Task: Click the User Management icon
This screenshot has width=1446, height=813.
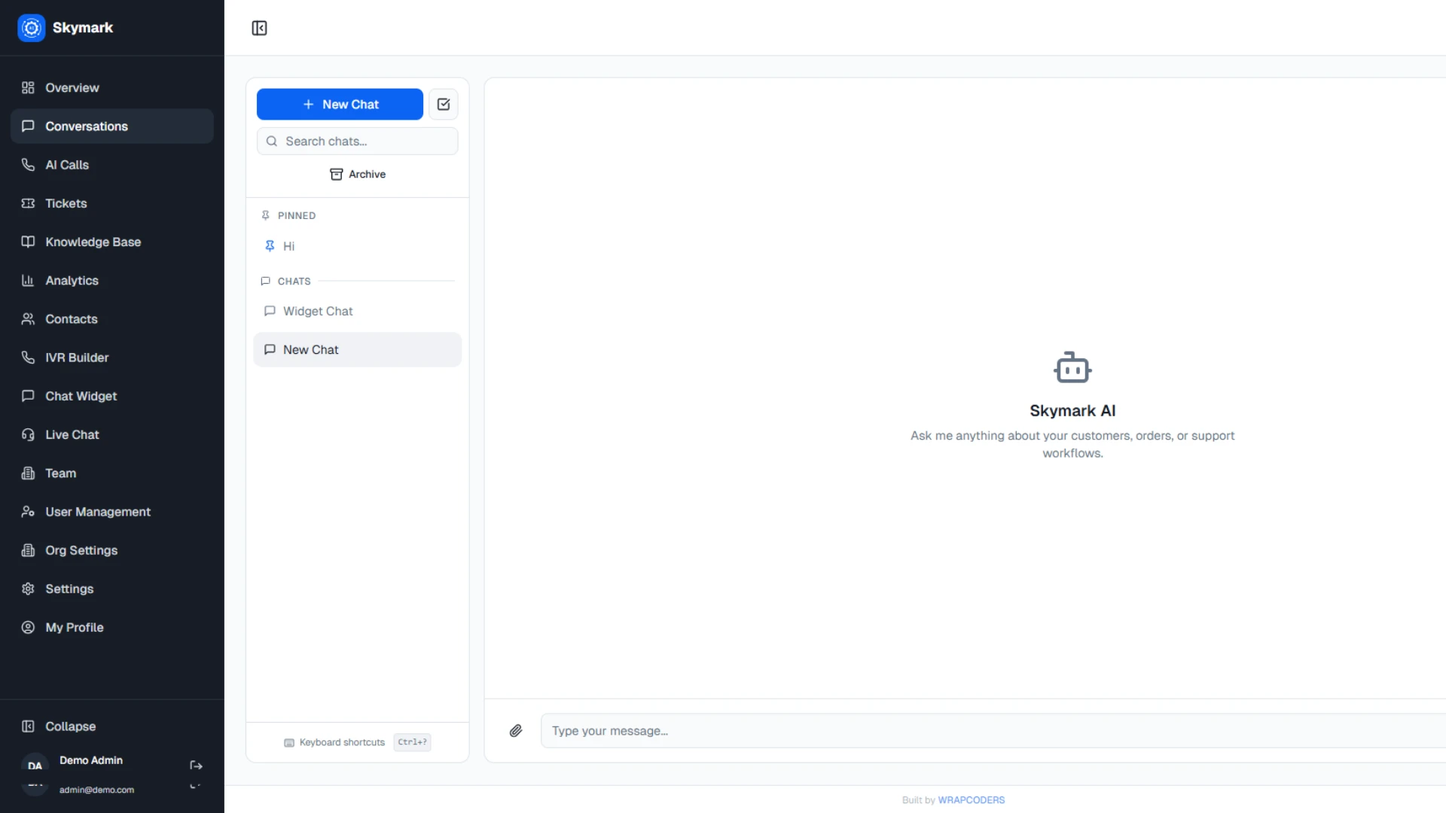Action: point(28,511)
